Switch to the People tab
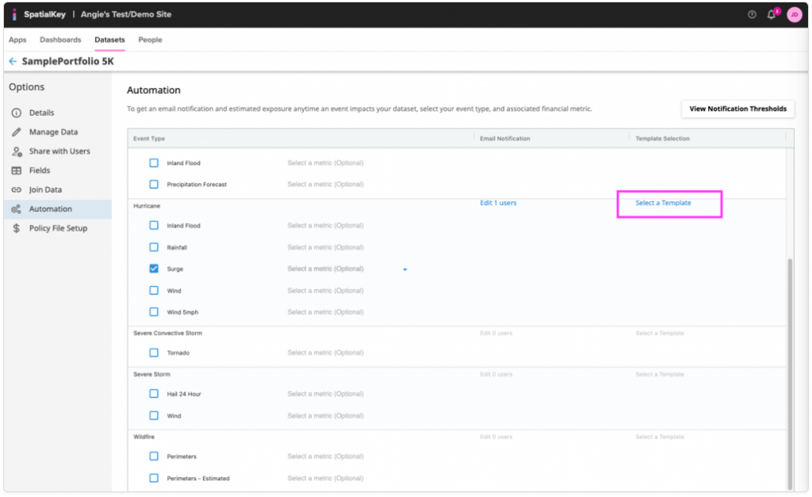This screenshot has width=812, height=497. point(150,40)
